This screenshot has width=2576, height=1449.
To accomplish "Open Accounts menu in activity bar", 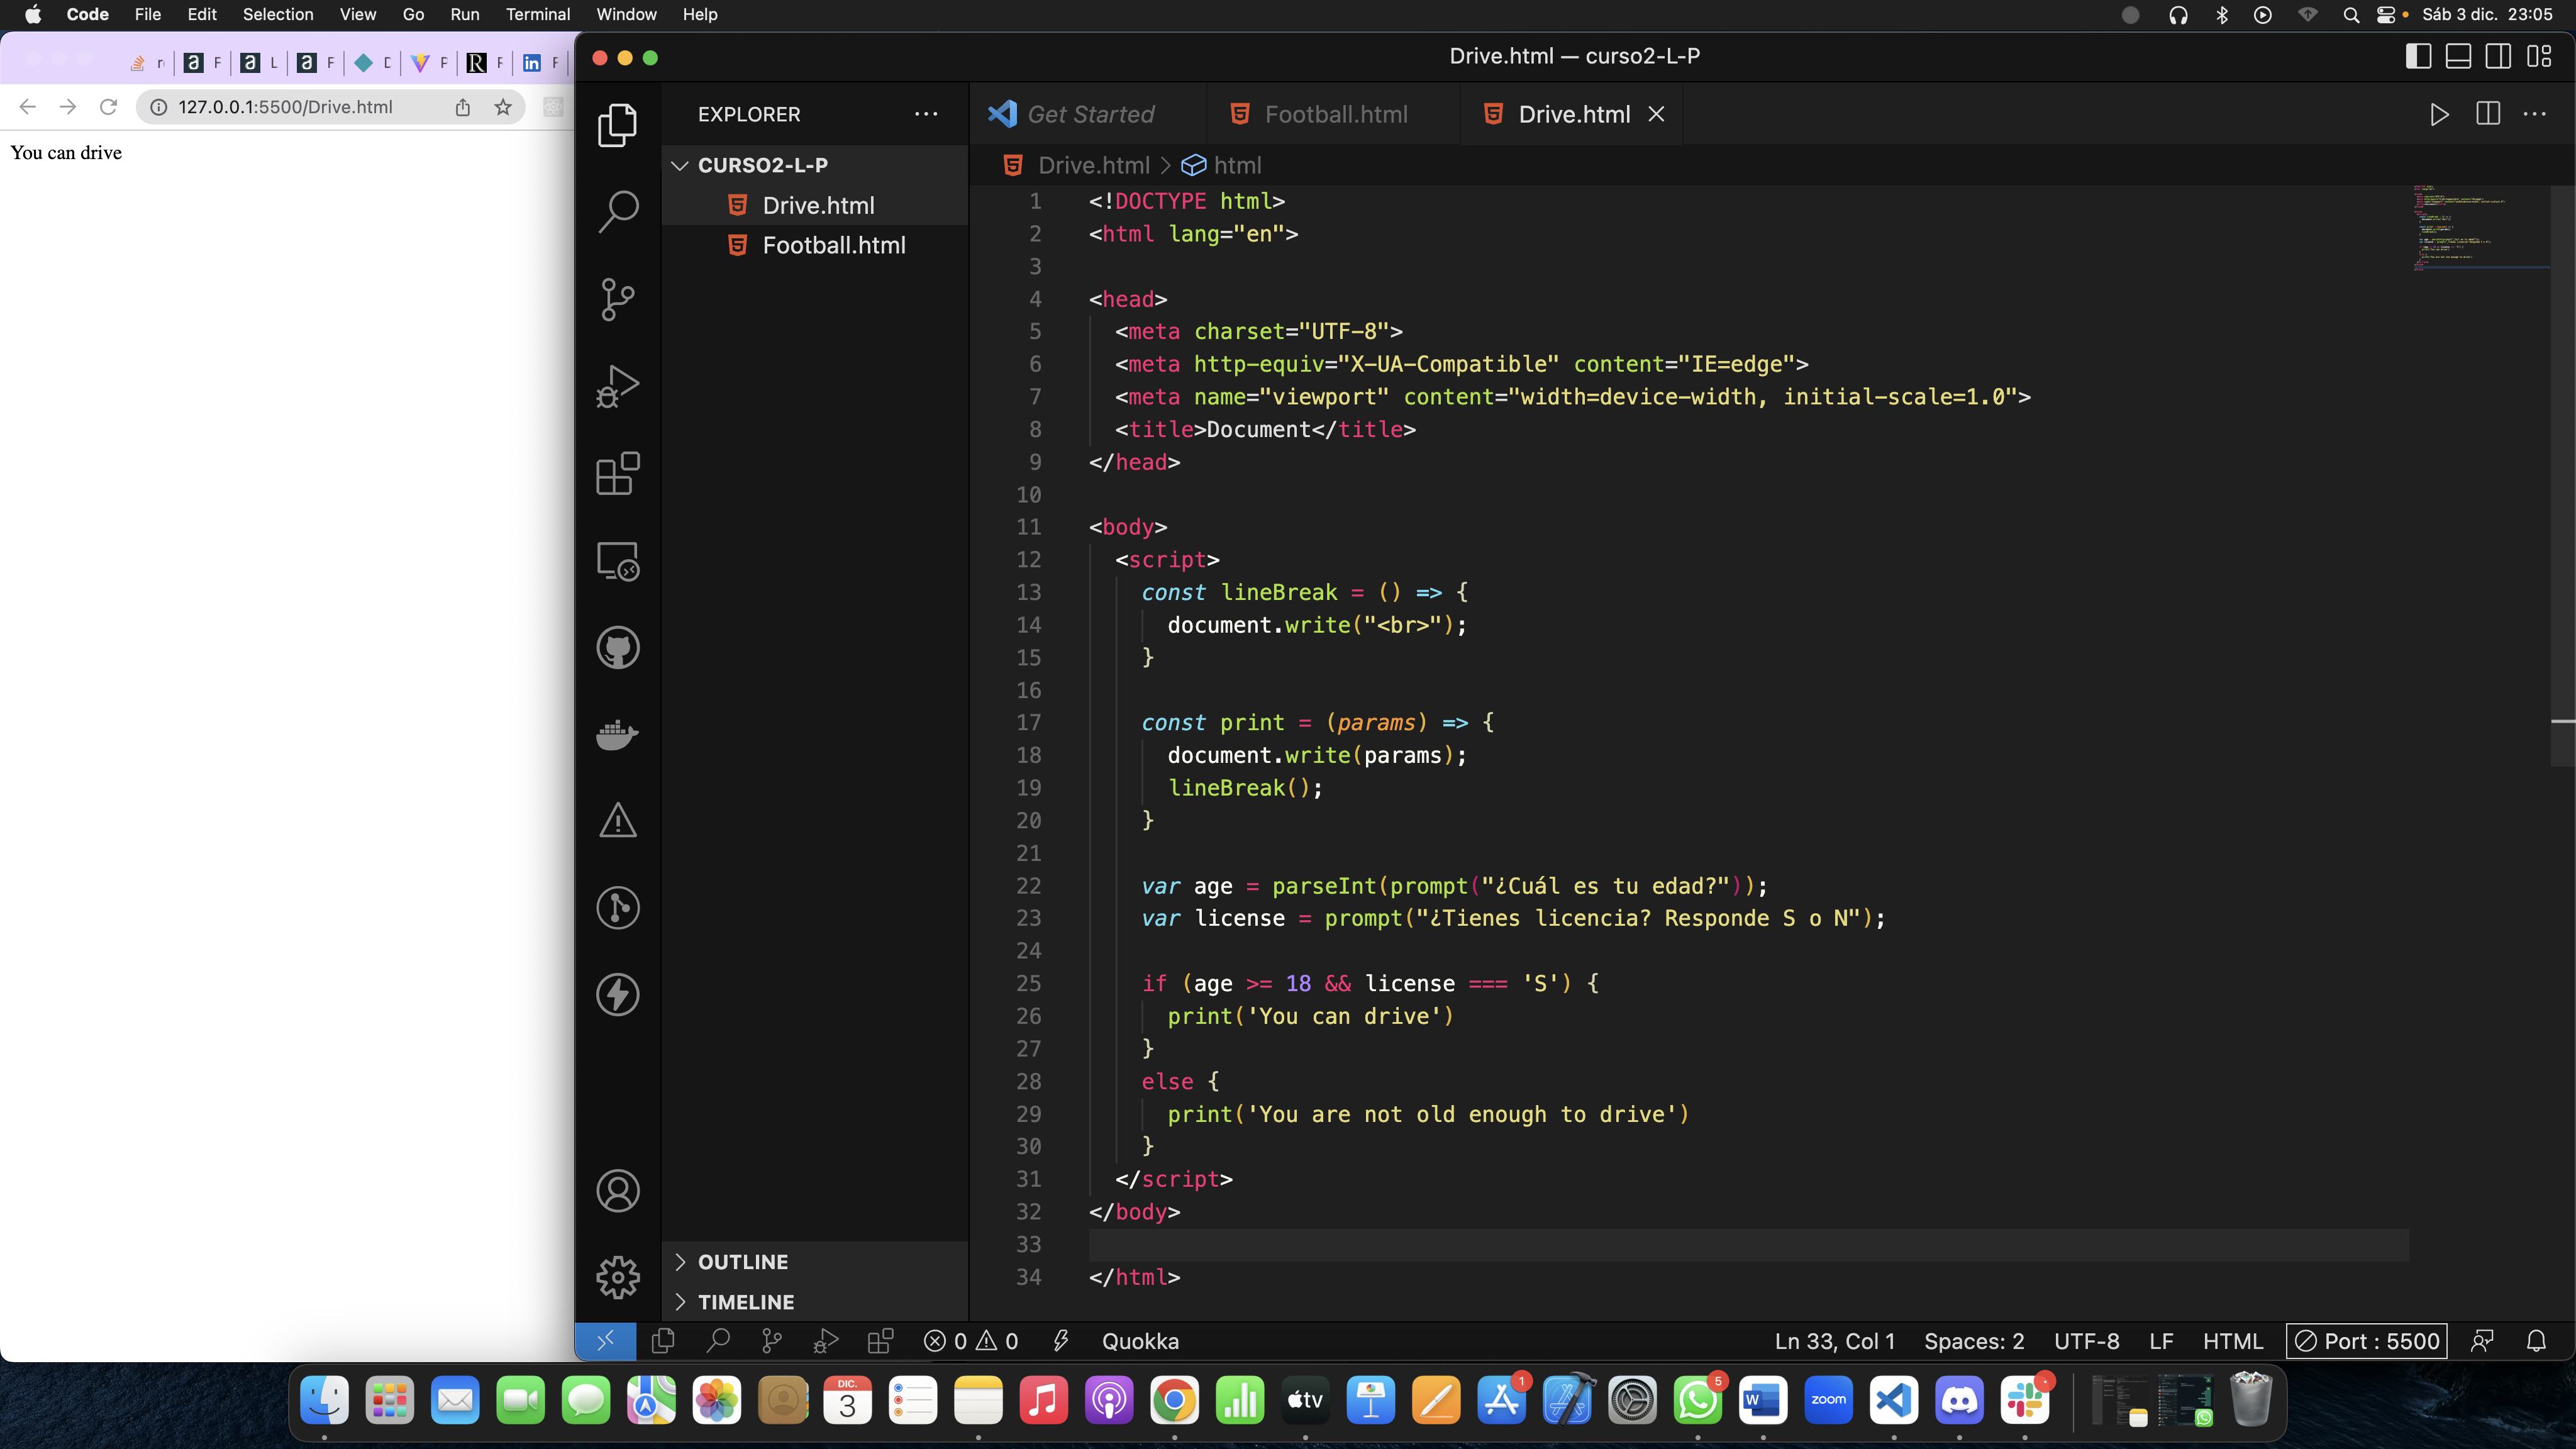I will (617, 1191).
